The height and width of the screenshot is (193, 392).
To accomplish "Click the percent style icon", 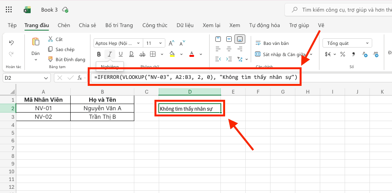I will 342,55.
